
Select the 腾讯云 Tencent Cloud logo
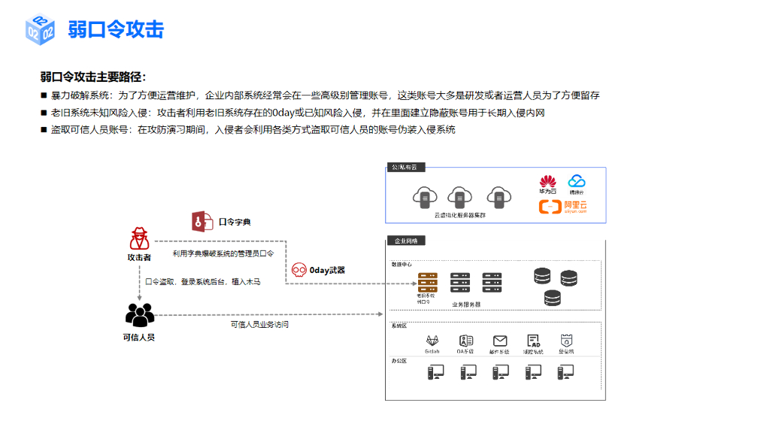[576, 181]
